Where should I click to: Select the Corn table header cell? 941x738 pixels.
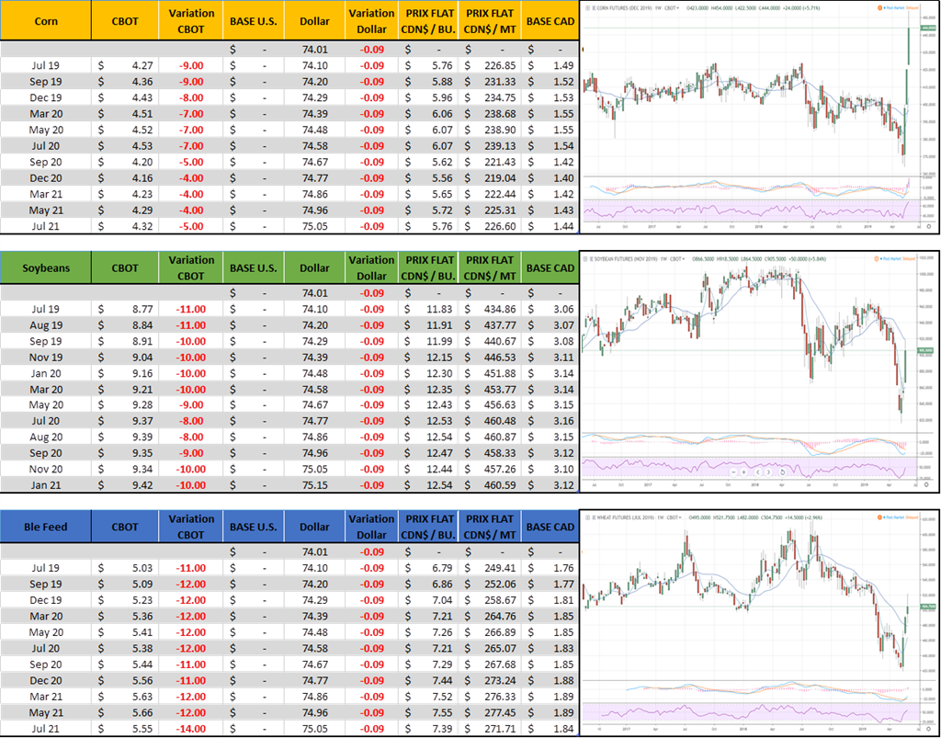pos(46,20)
